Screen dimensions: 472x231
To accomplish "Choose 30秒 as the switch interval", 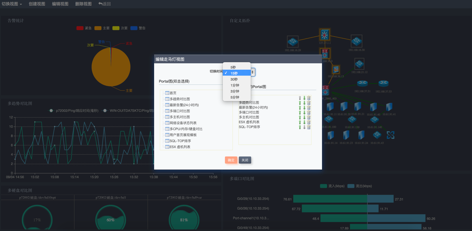I will coord(234,79).
